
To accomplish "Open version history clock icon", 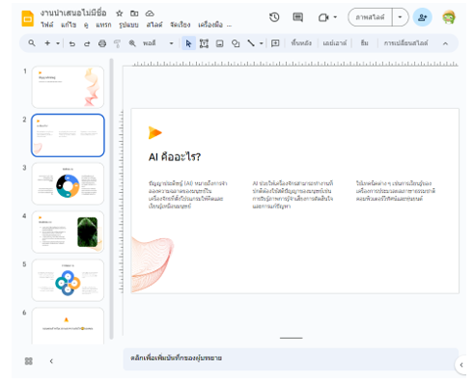I will (x=274, y=17).
